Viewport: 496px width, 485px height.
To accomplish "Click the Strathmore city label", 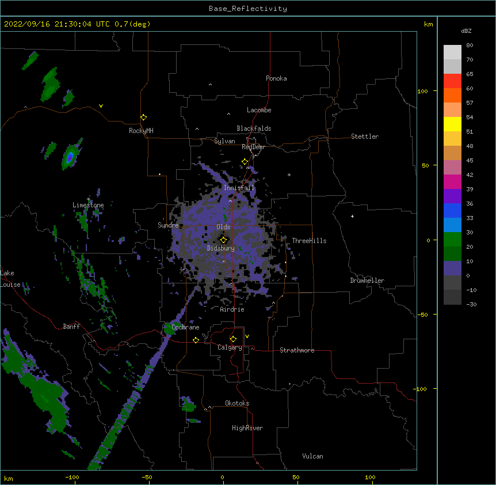I will click(297, 350).
